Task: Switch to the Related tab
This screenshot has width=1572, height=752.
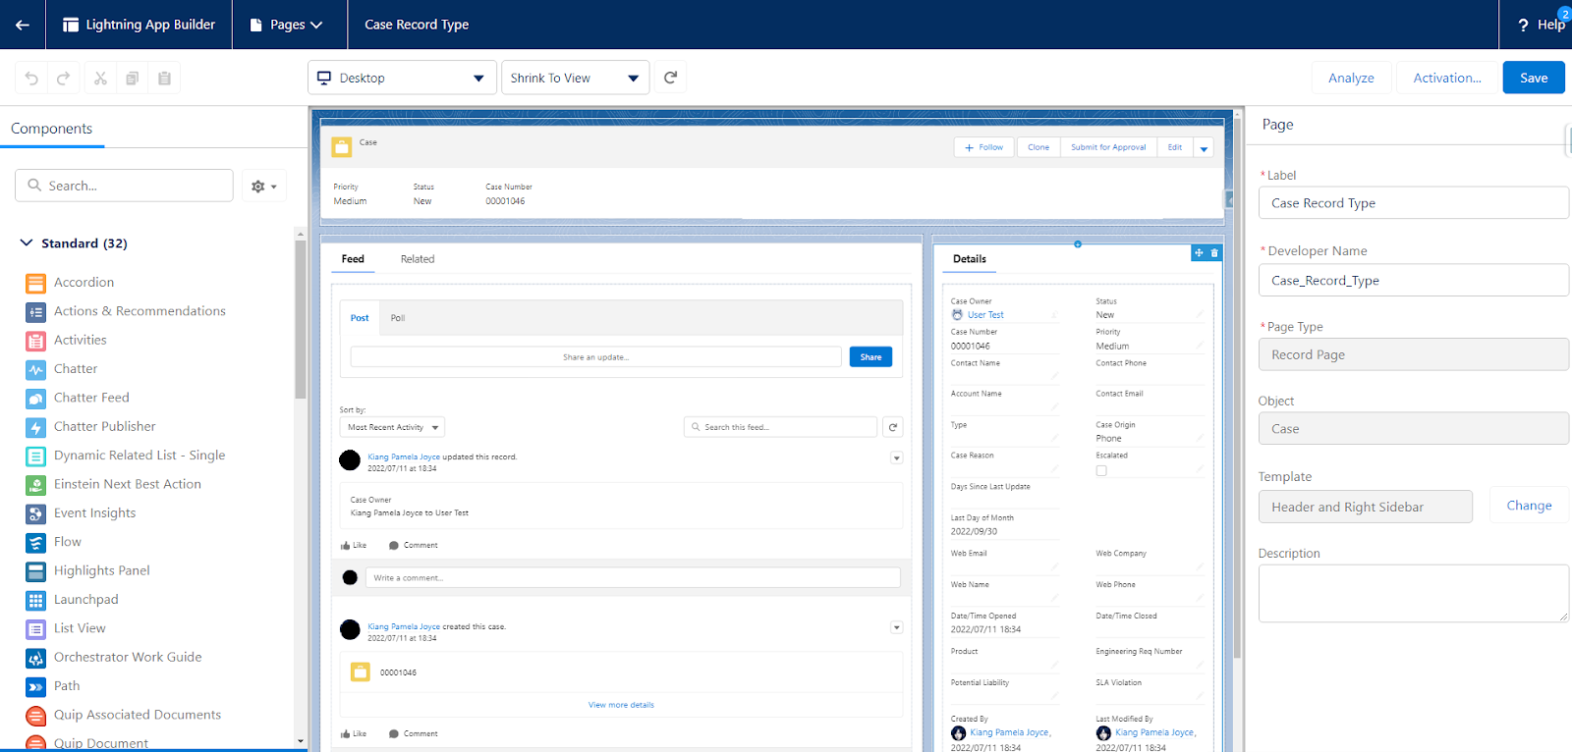Action: (x=418, y=259)
